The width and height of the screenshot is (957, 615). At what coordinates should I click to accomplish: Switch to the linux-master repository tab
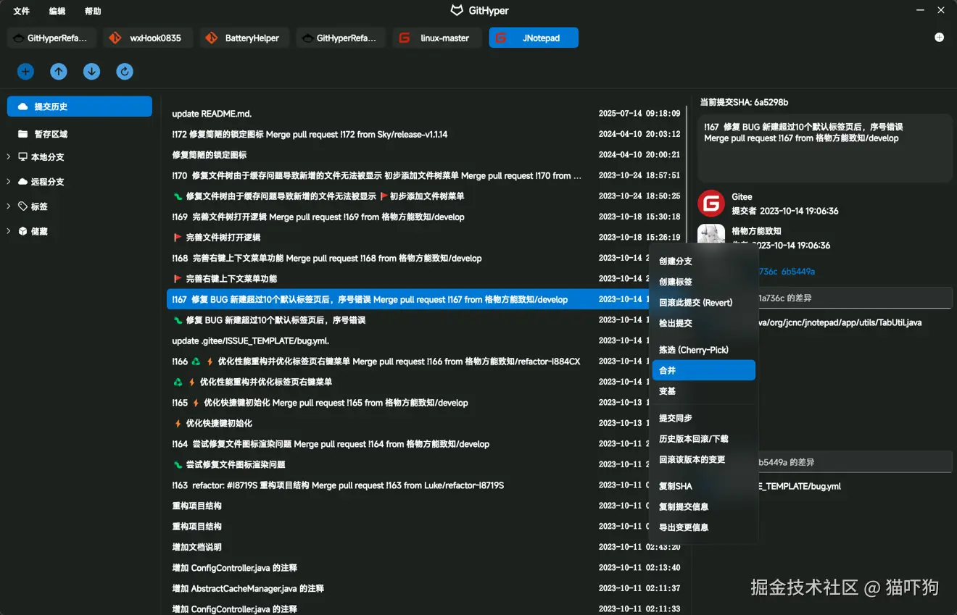pos(436,38)
